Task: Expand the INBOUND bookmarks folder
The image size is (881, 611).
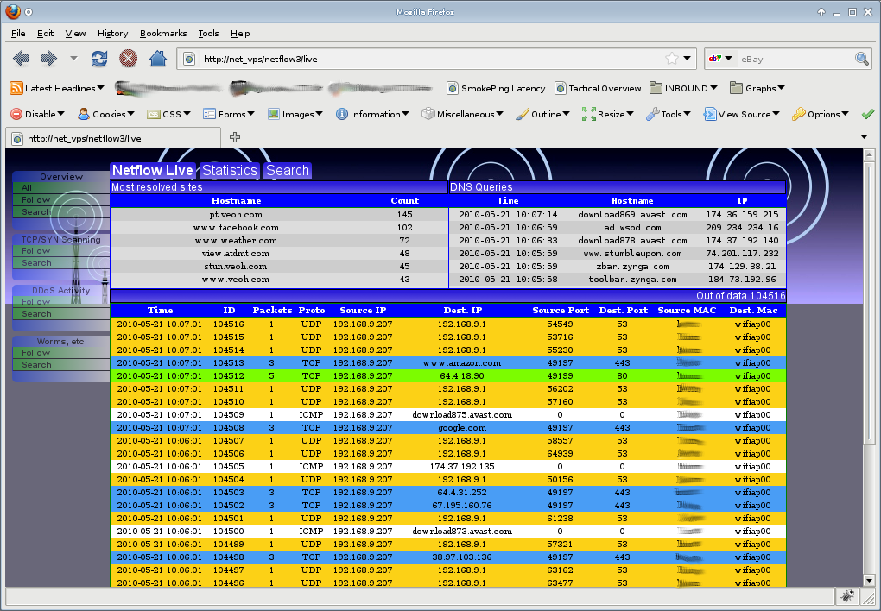Action: (684, 88)
